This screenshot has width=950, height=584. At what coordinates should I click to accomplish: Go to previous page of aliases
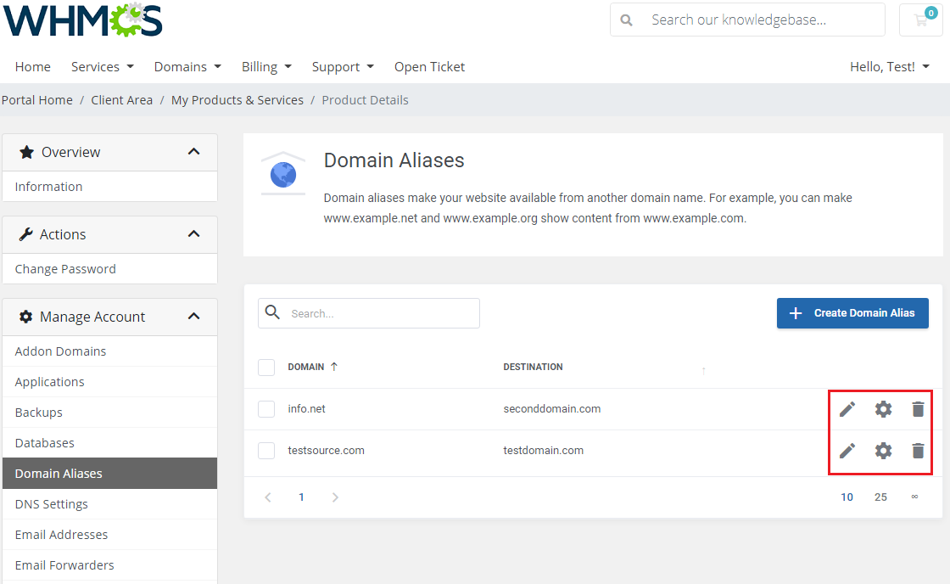pos(268,497)
